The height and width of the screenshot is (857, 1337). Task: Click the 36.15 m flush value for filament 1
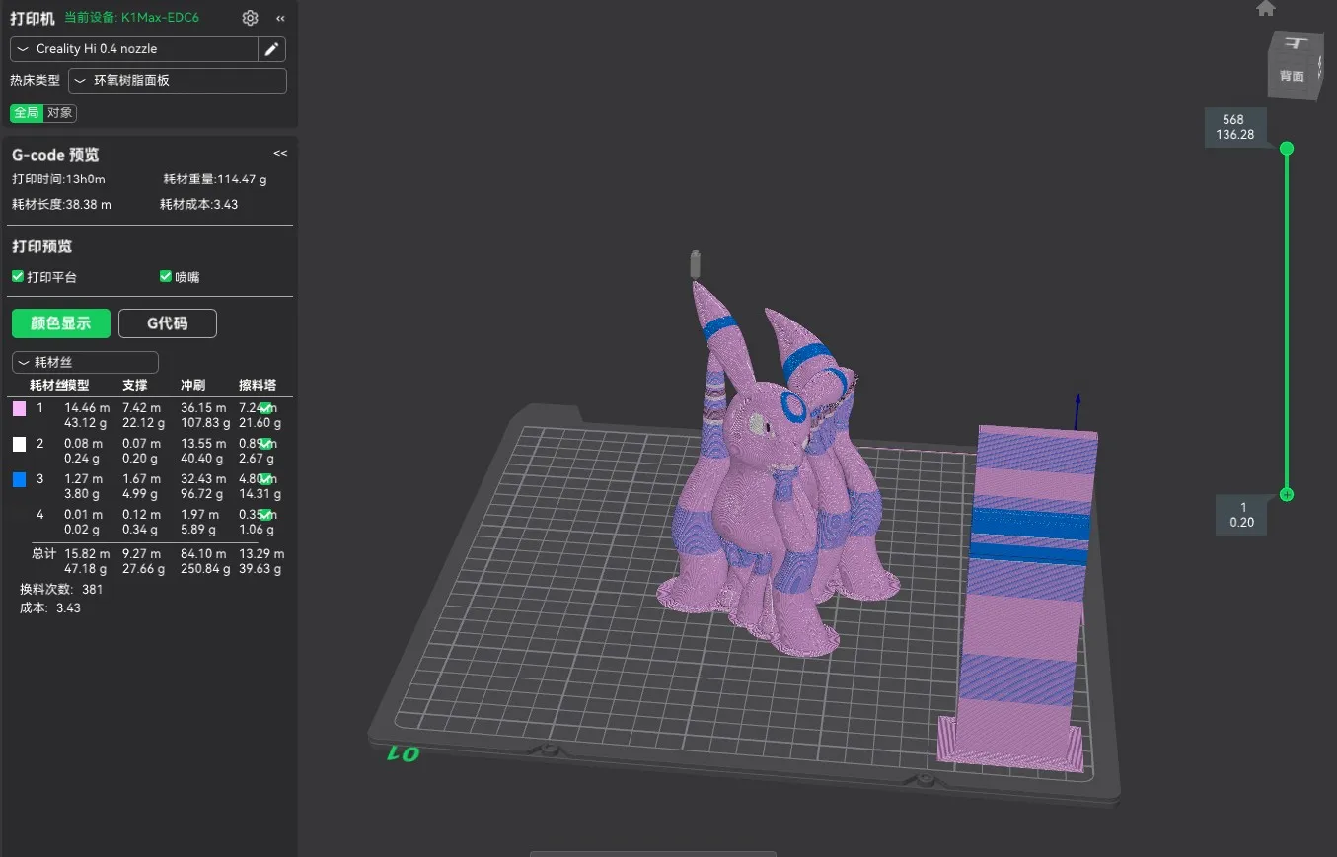(x=203, y=408)
